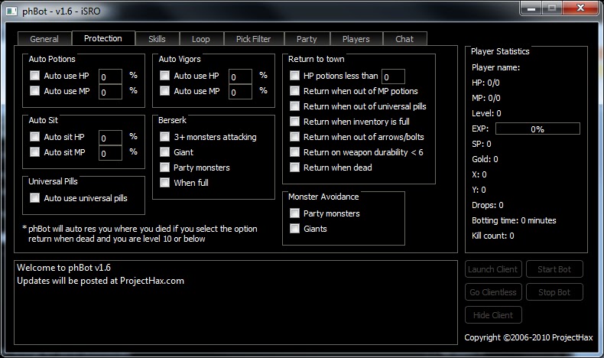Go to the Players tab
The height and width of the screenshot is (358, 604).
[x=356, y=39]
